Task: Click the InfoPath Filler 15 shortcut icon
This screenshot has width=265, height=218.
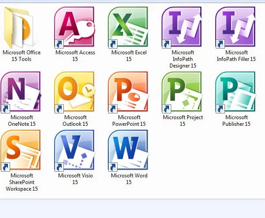Action: tap(236, 27)
